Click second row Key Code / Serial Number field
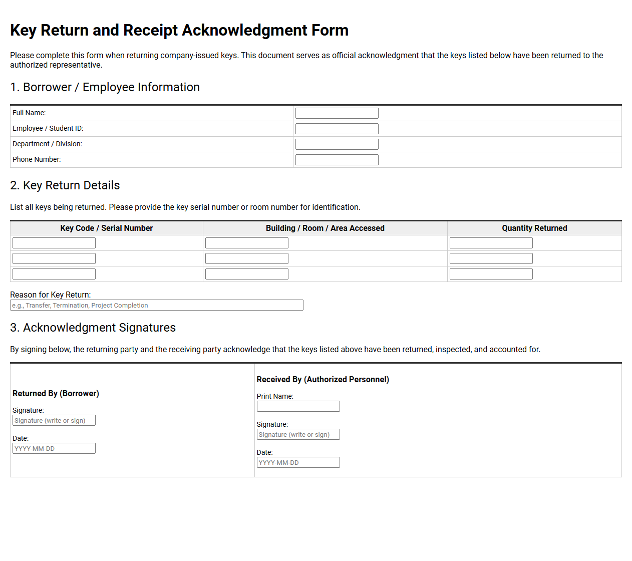 54,258
